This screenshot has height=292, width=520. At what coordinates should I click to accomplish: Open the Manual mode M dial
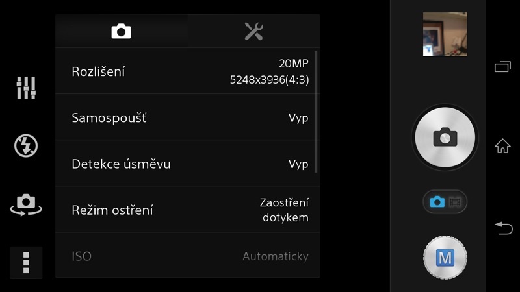pos(445,258)
